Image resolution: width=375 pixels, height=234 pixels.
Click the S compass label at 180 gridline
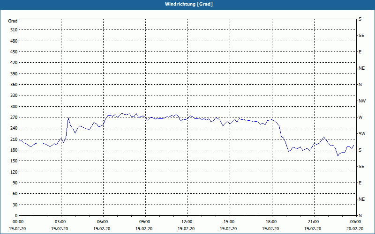pos(360,150)
